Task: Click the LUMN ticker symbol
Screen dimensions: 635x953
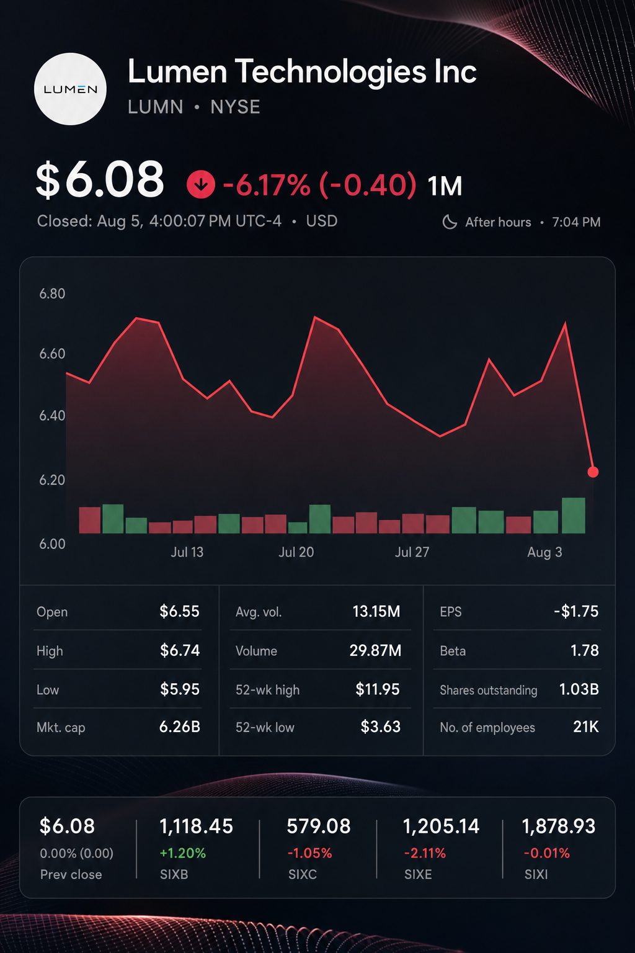Action: pos(156,107)
